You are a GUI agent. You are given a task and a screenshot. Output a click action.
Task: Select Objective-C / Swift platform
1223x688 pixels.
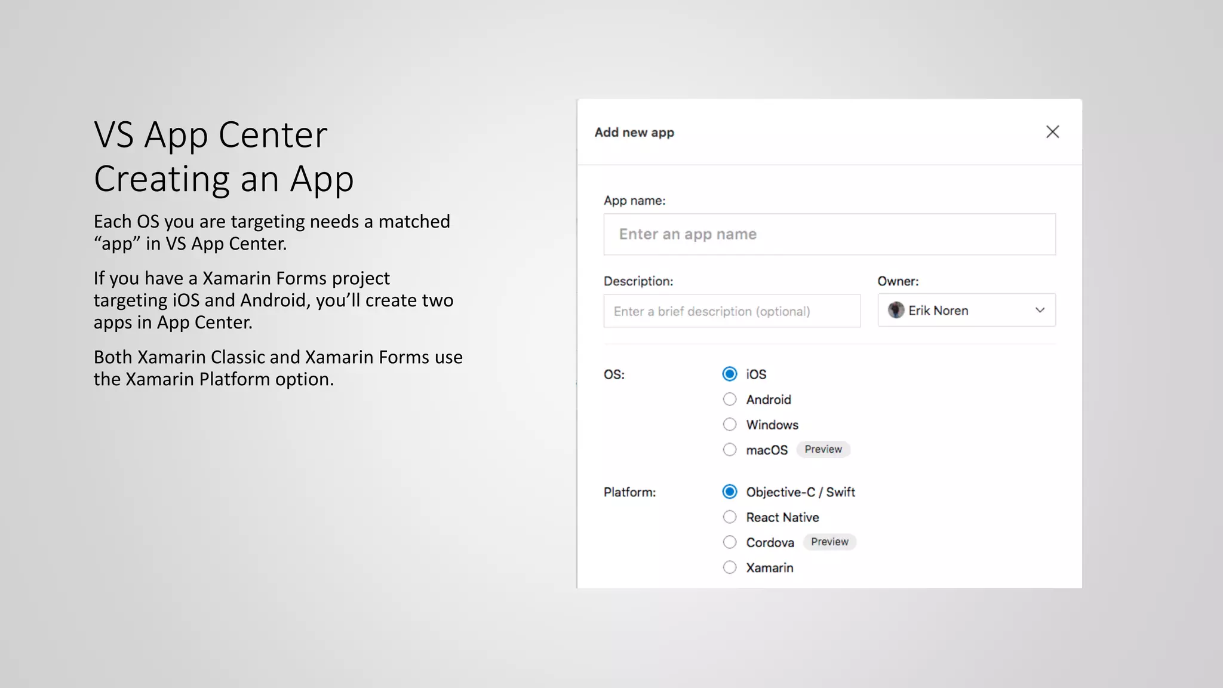pyautogui.click(x=730, y=492)
